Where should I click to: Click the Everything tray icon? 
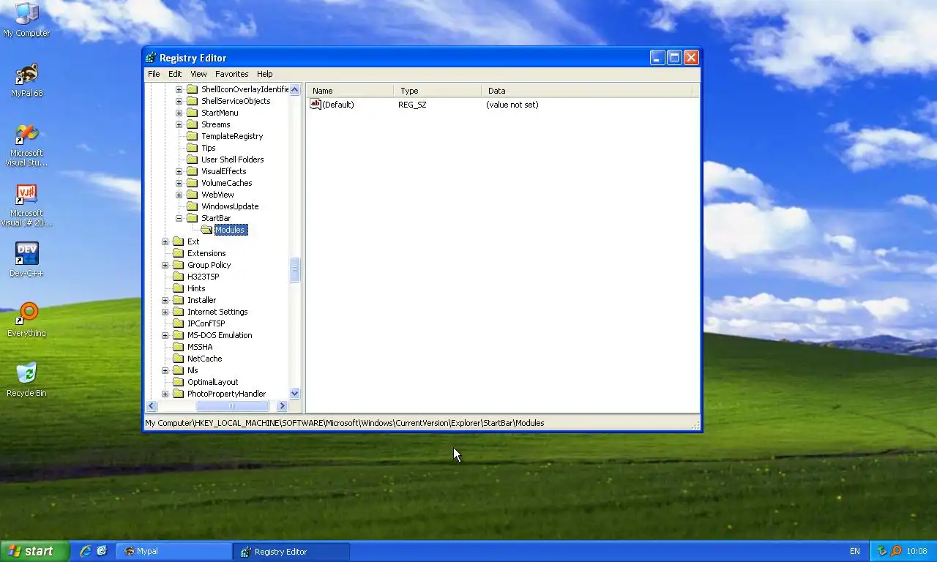[x=896, y=551]
